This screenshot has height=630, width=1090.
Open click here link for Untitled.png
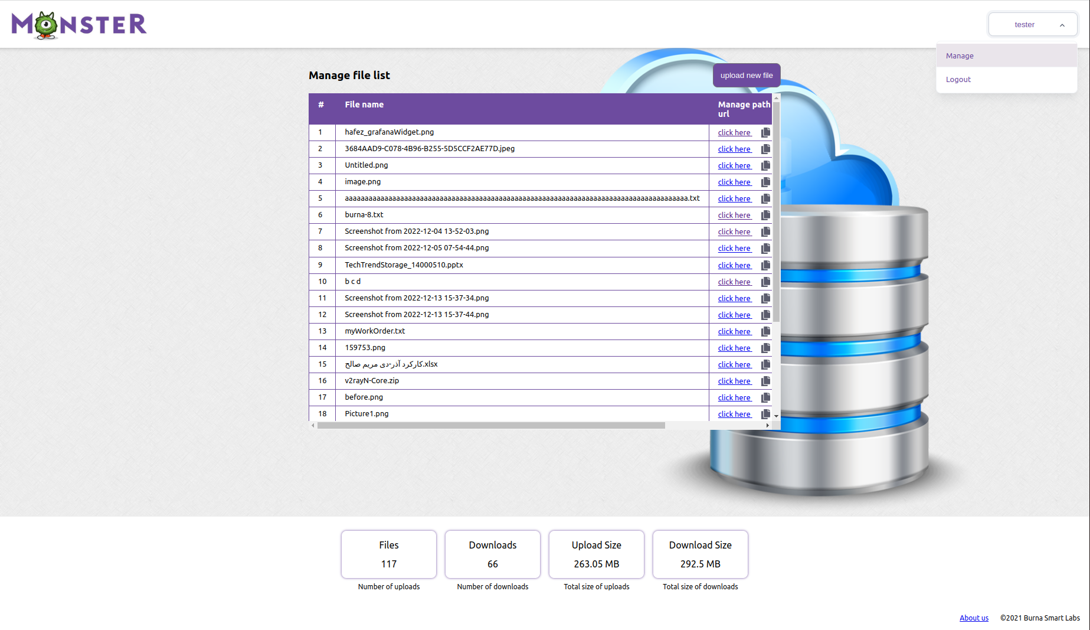735,165
